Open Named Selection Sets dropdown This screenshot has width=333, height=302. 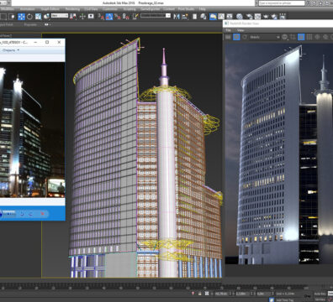(156, 16)
